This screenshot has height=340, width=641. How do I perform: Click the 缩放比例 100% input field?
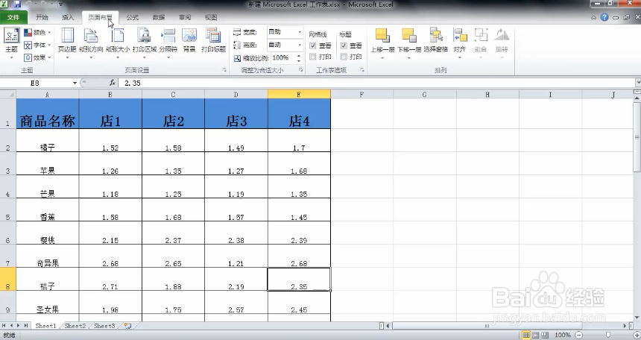coord(283,58)
